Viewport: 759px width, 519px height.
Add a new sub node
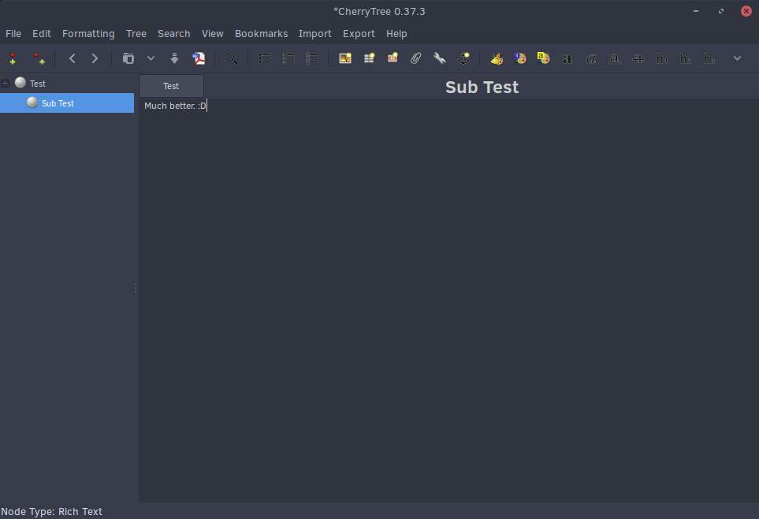[x=39, y=58]
